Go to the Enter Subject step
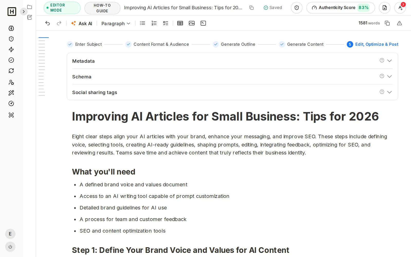This screenshot has width=411, height=257. (x=85, y=44)
